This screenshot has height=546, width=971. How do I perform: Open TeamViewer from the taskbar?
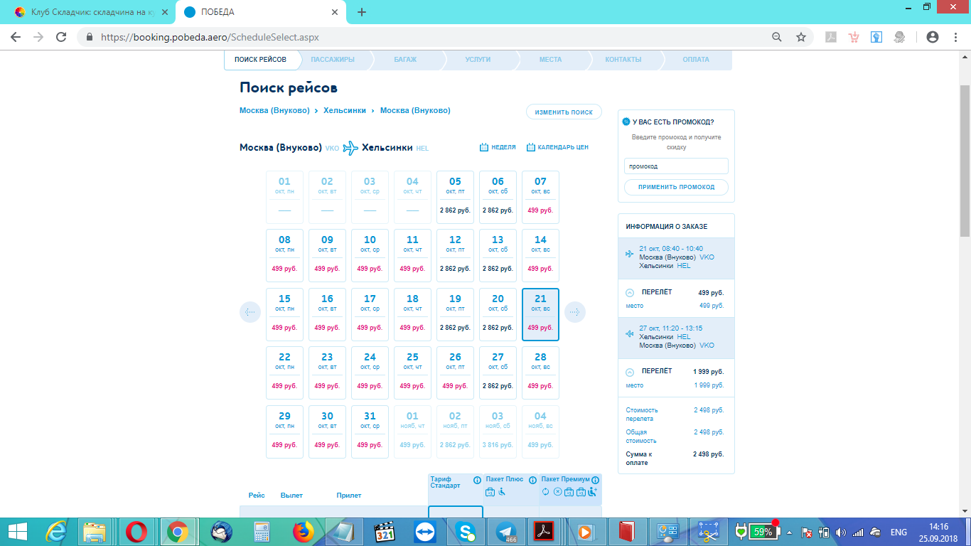pyautogui.click(x=427, y=532)
